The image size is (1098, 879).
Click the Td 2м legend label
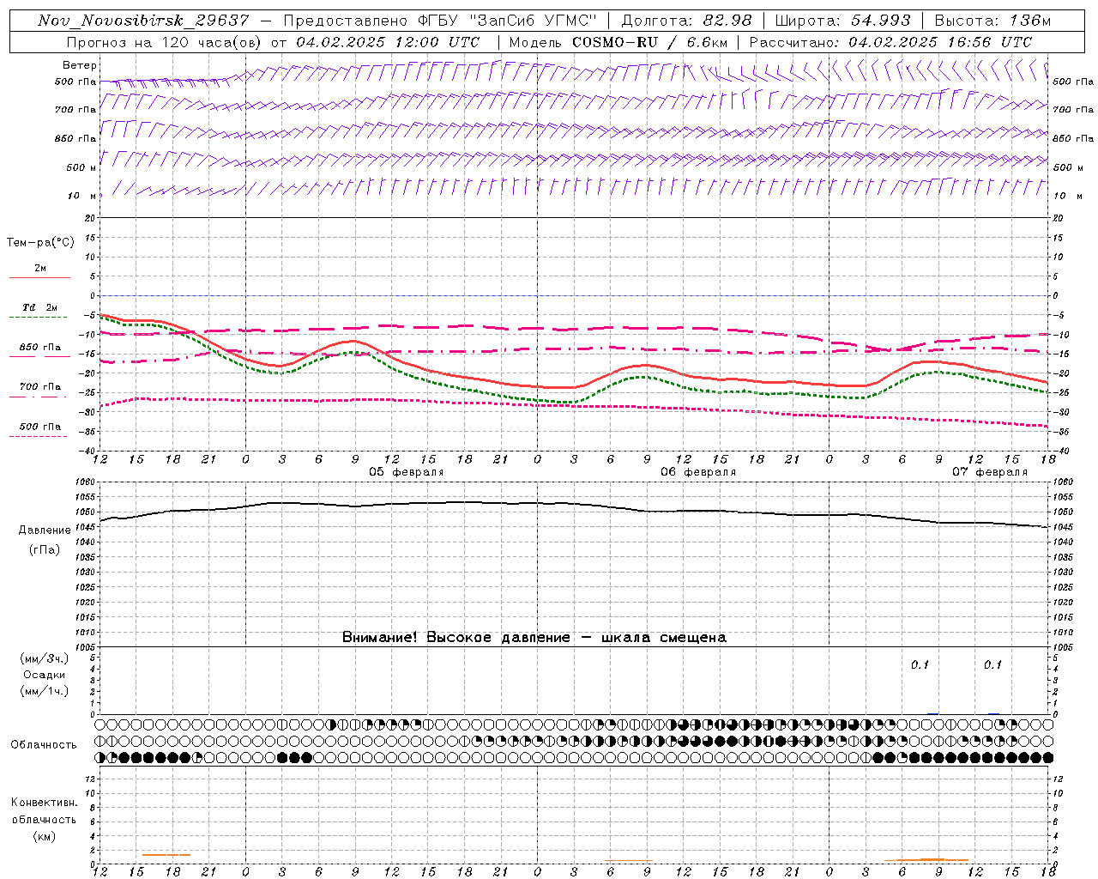pyautogui.click(x=40, y=307)
